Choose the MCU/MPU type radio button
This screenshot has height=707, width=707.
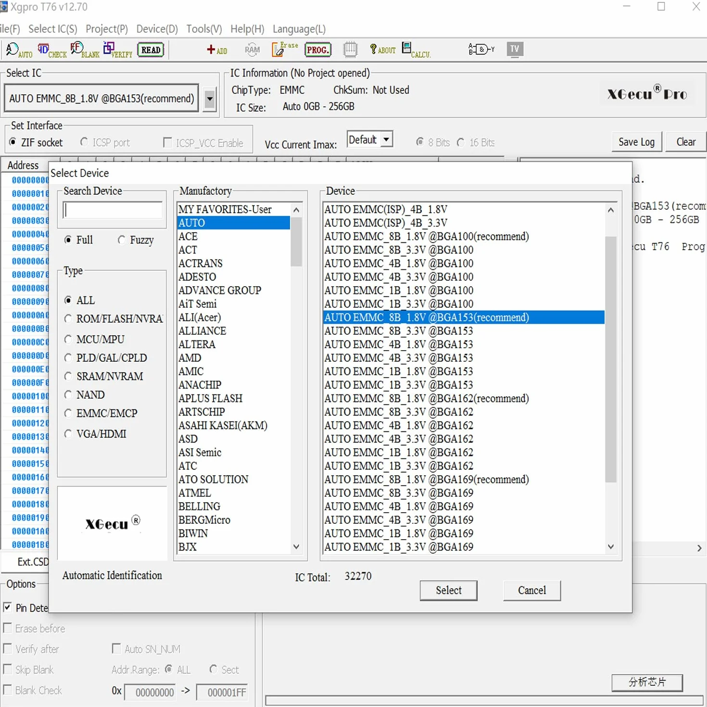tap(68, 339)
